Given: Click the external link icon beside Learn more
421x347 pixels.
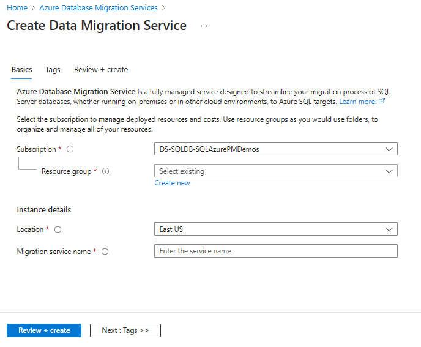Looking at the screenshot, I should coord(382,101).
